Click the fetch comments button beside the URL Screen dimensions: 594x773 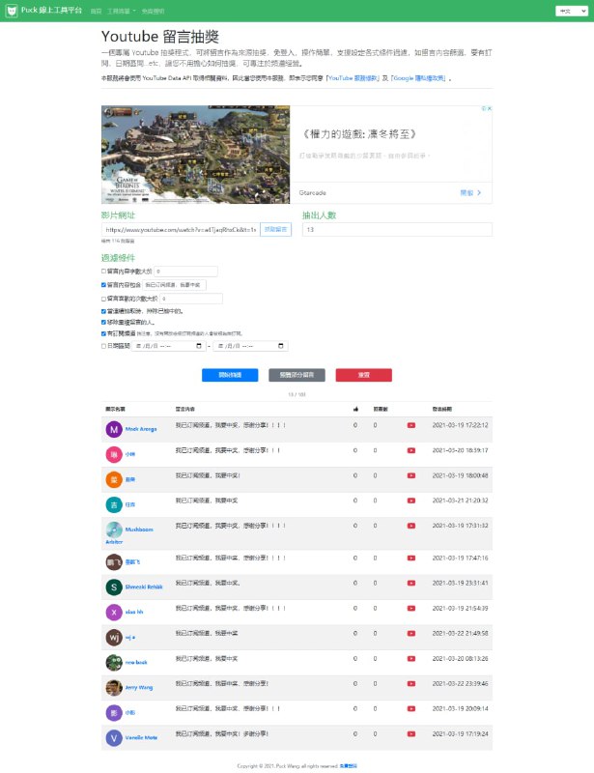(x=275, y=230)
